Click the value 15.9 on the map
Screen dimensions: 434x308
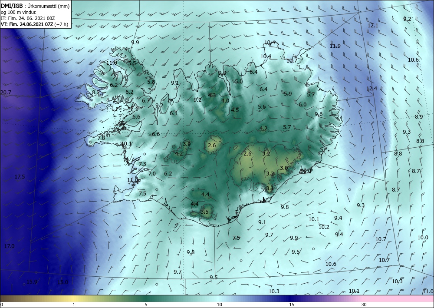coord(32,282)
